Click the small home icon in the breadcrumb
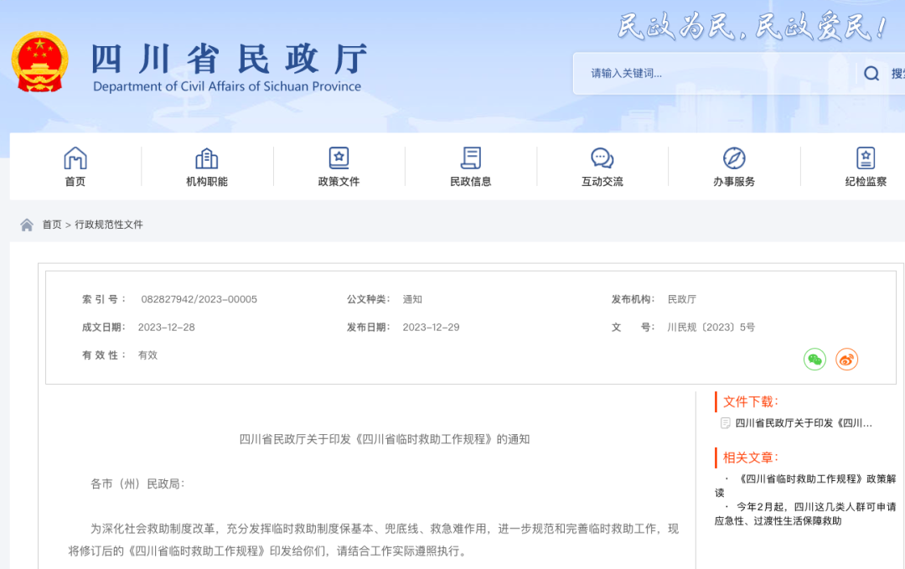The width and height of the screenshot is (905, 569). point(25,224)
